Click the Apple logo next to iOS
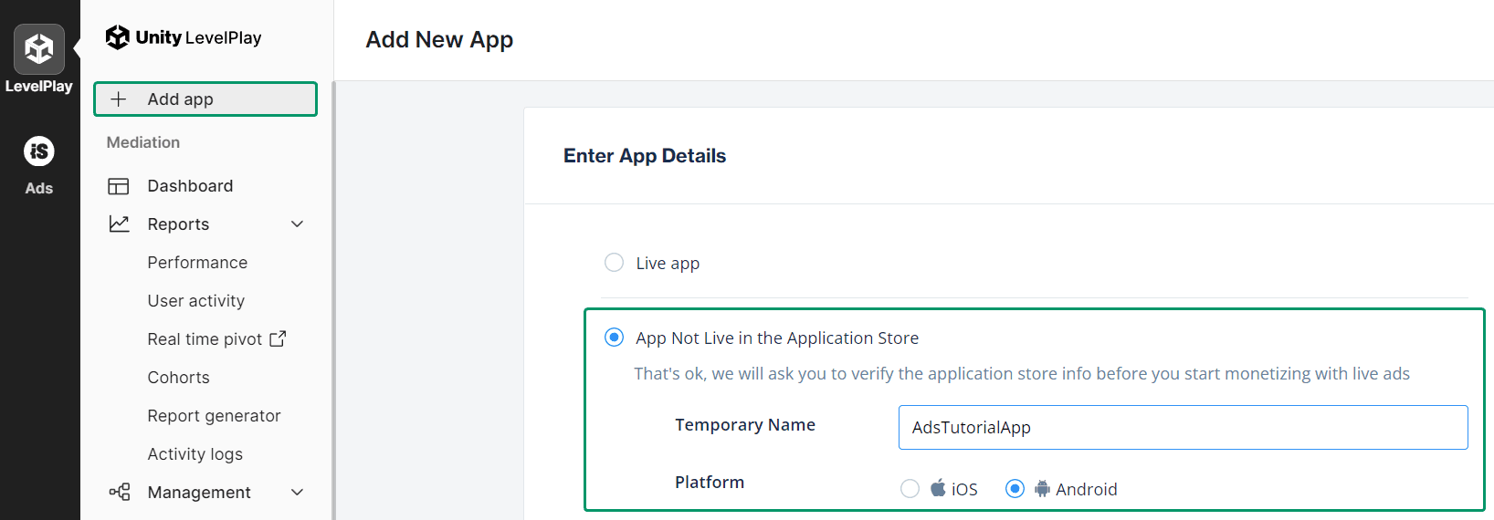This screenshot has height=520, width=1494. click(938, 488)
